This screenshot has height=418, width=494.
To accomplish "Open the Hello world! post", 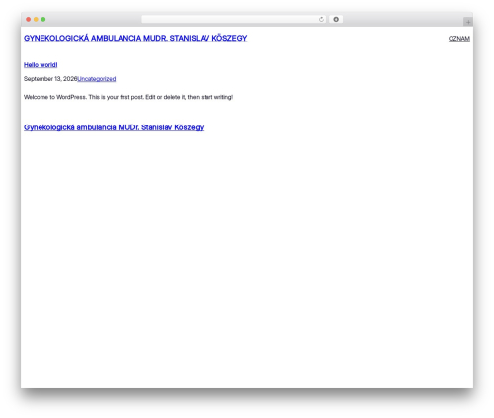I will click(x=41, y=65).
